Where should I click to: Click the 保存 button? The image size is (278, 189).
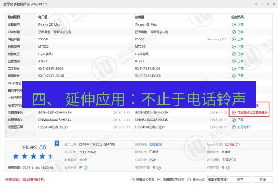point(240,180)
